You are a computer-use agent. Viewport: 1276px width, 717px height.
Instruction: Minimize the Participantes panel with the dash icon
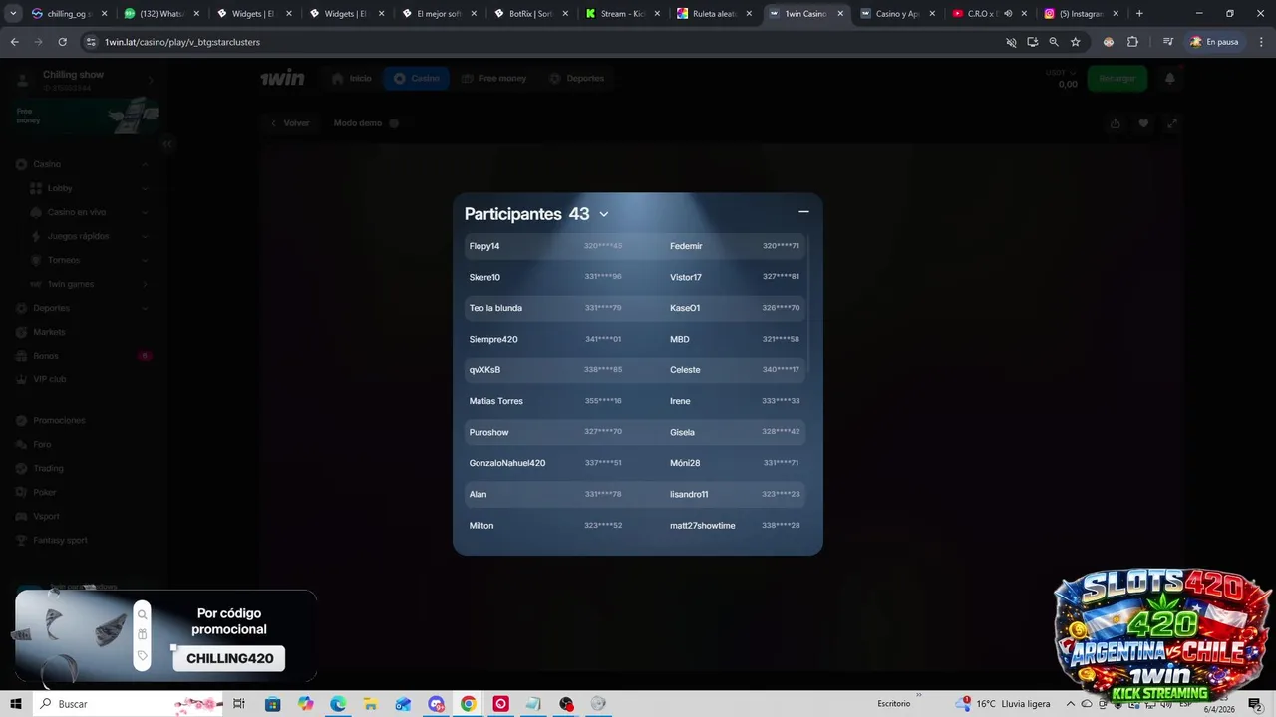[x=803, y=211]
